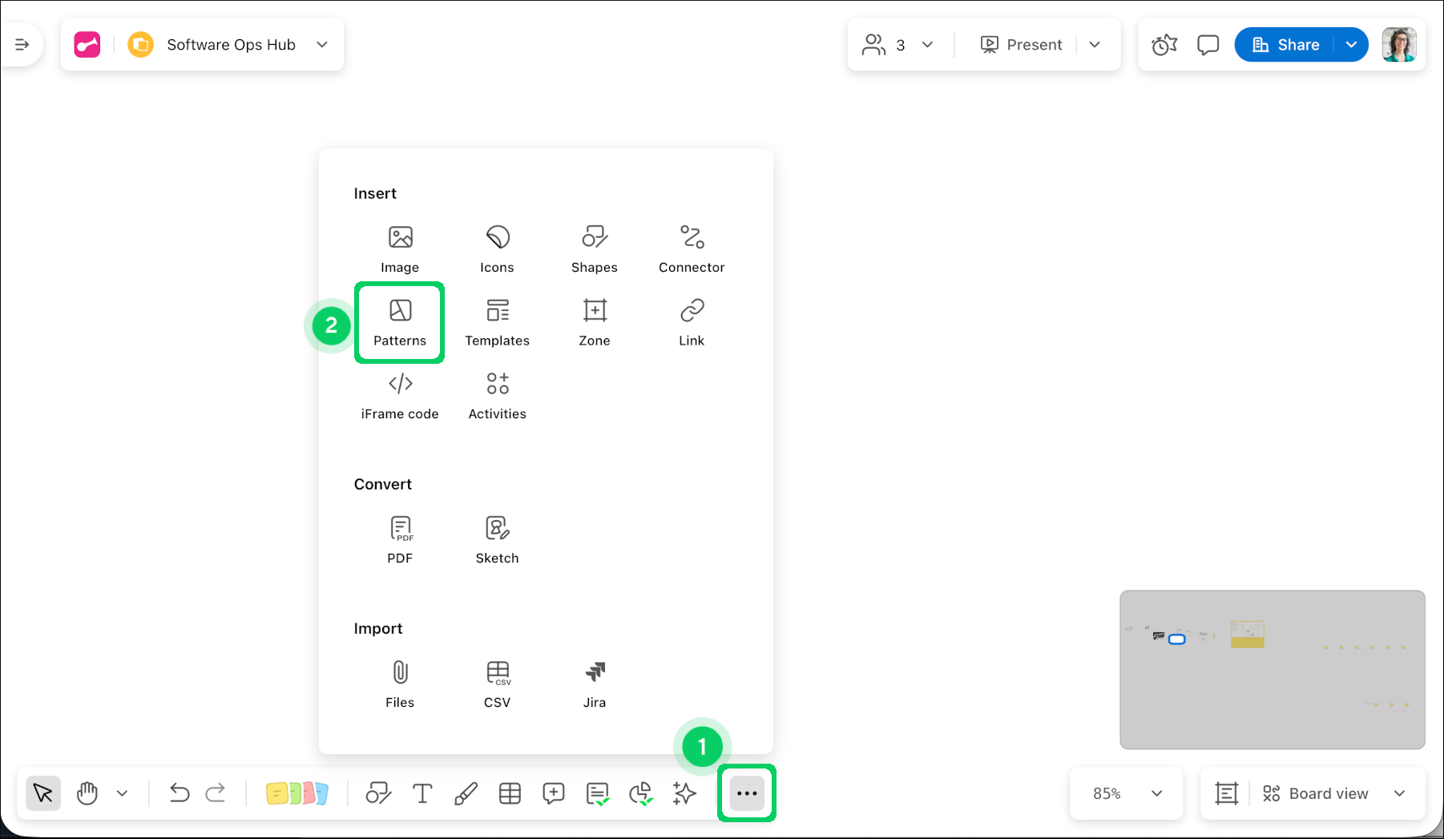Choose iFrame code embed option

(399, 395)
